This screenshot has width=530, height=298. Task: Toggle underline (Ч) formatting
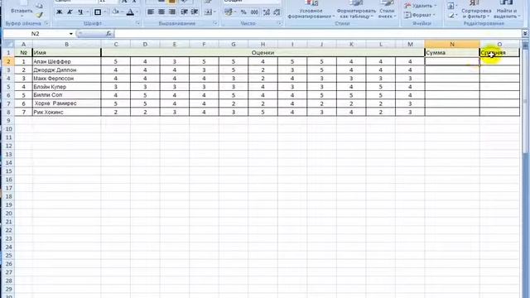80,12
